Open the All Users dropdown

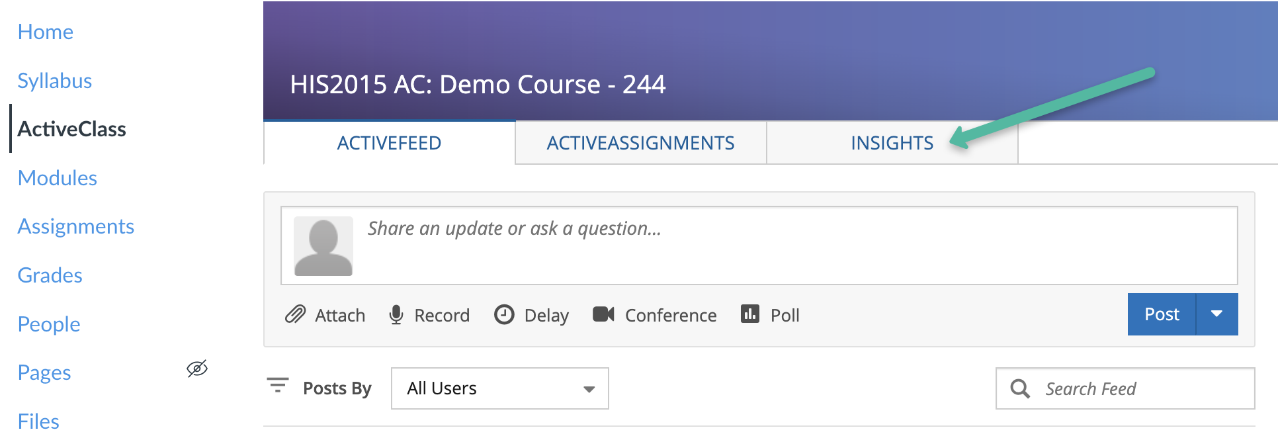pyautogui.click(x=500, y=388)
